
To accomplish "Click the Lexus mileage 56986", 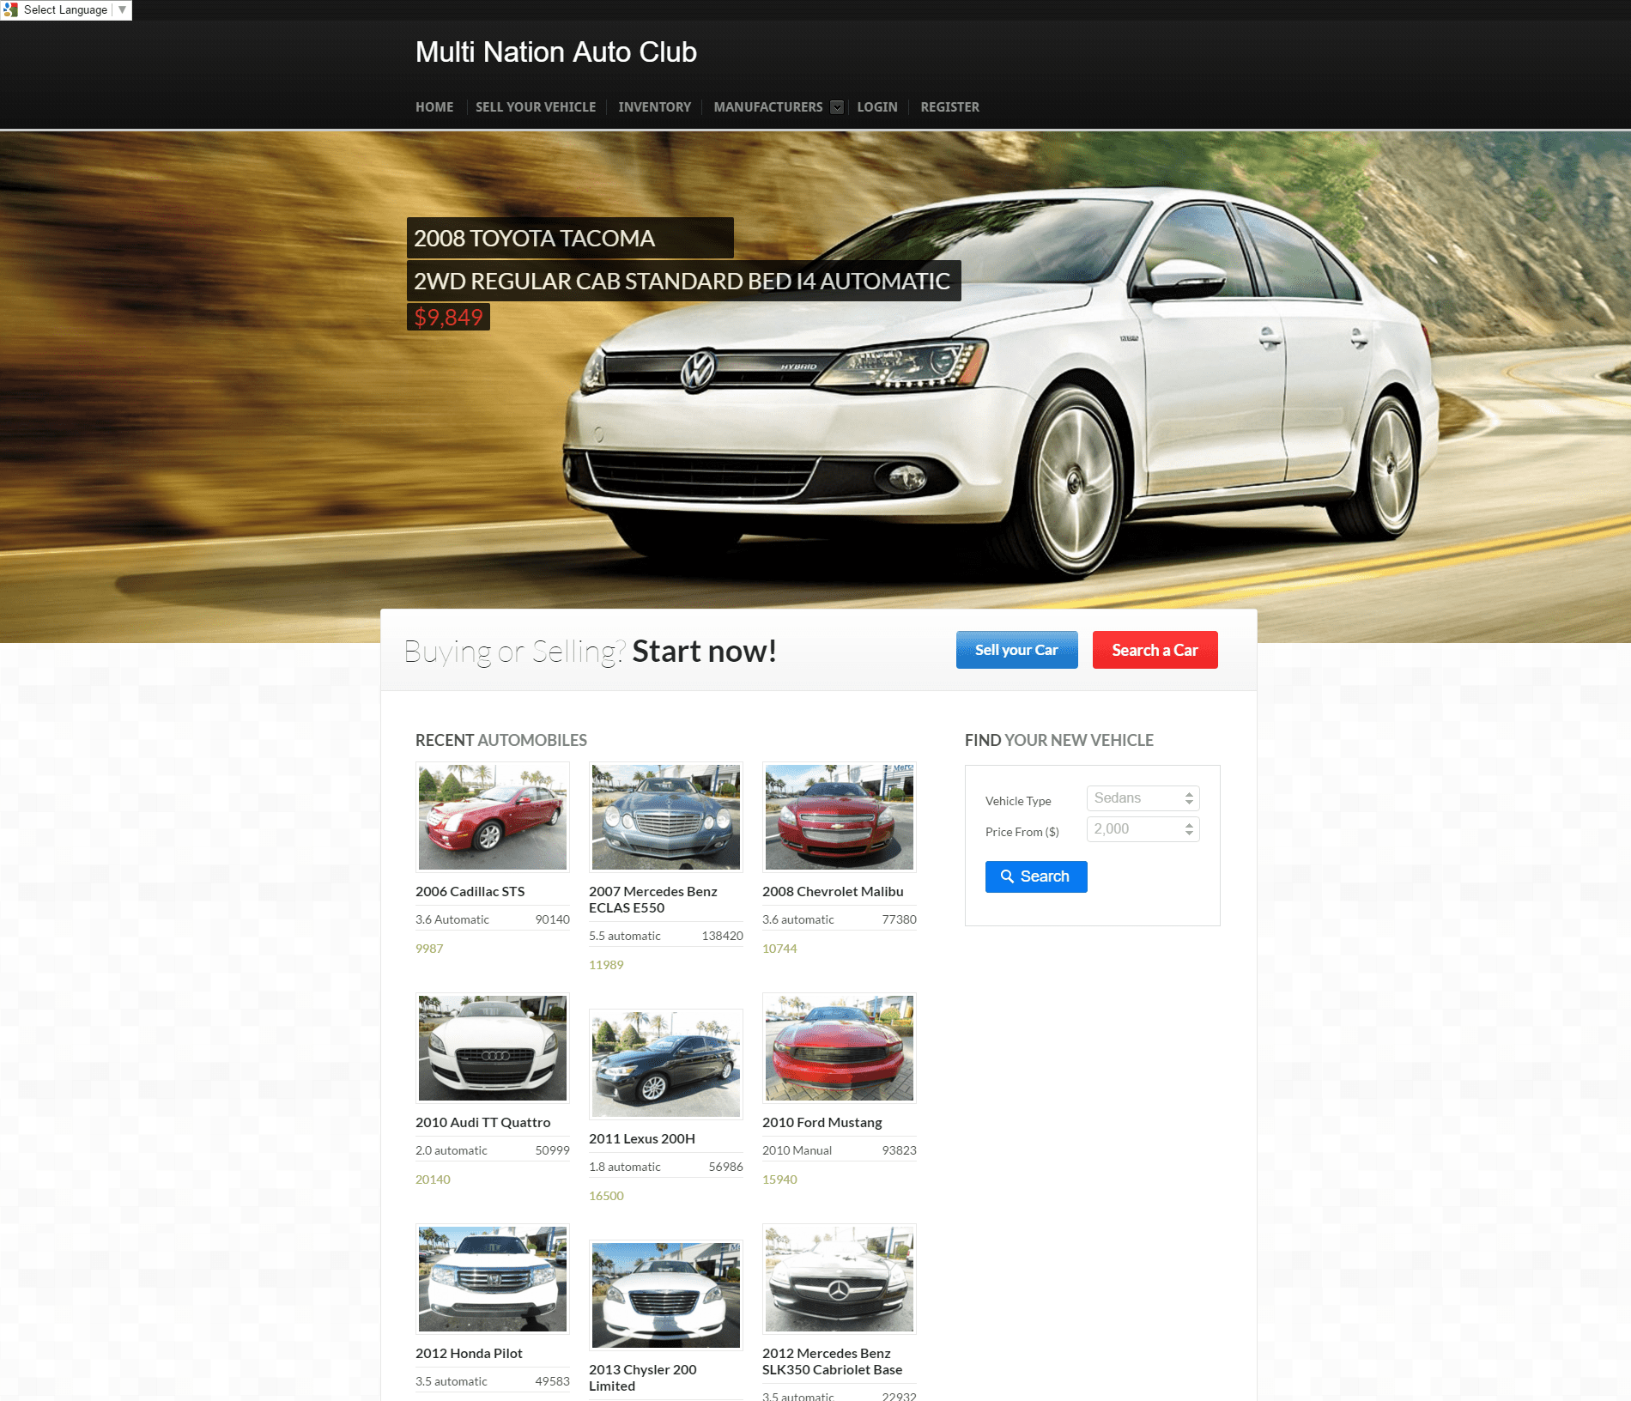I will [x=725, y=1167].
